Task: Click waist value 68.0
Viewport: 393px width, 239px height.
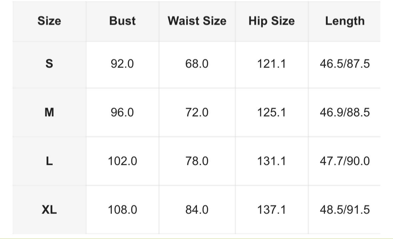Action: click(197, 64)
